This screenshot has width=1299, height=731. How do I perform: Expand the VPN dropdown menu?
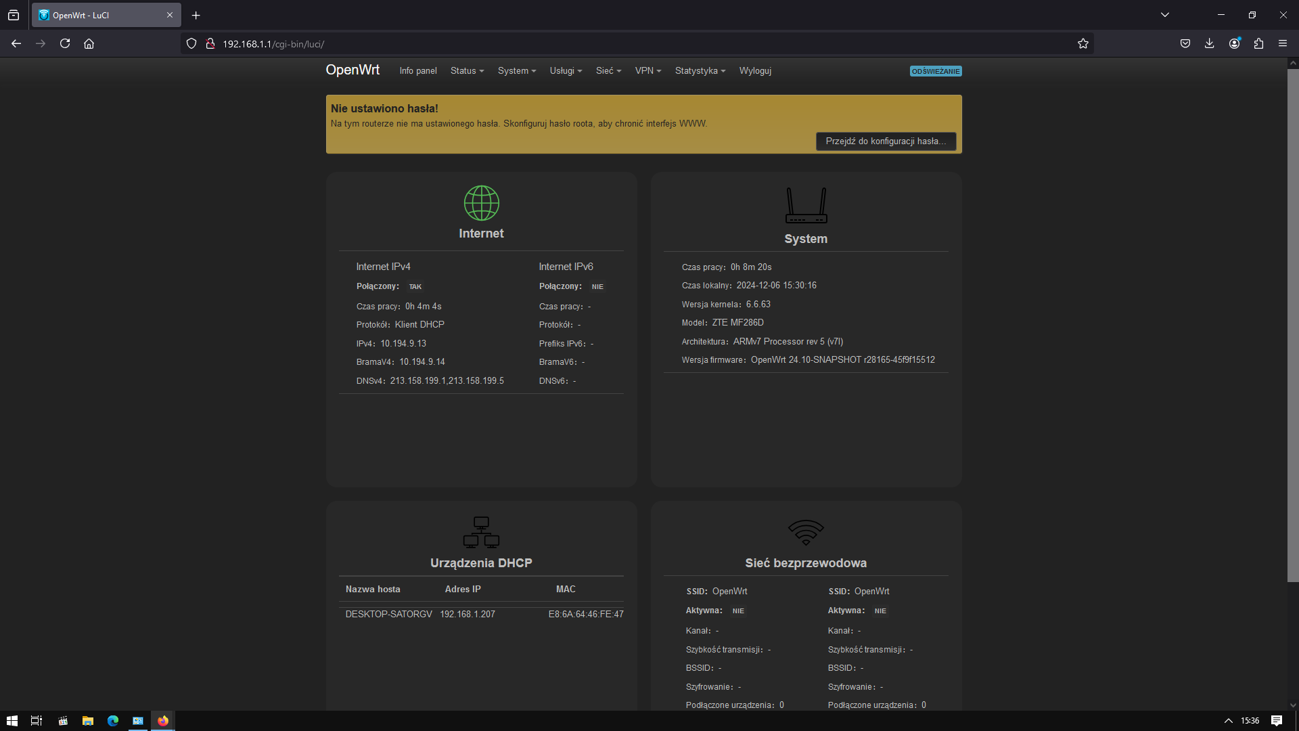point(648,70)
